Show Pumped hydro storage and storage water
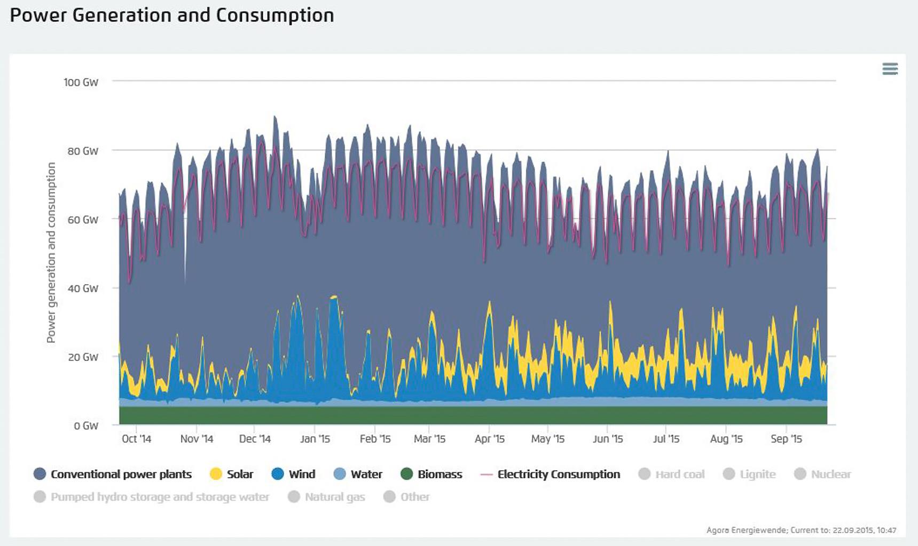Image resolution: width=918 pixels, height=546 pixels. click(x=160, y=497)
